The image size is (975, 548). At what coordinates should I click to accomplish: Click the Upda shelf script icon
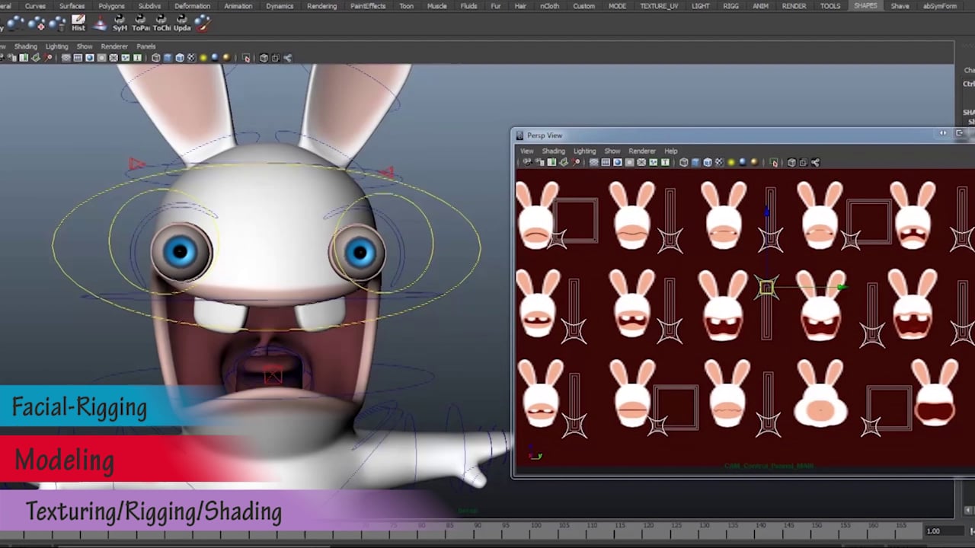(x=182, y=24)
